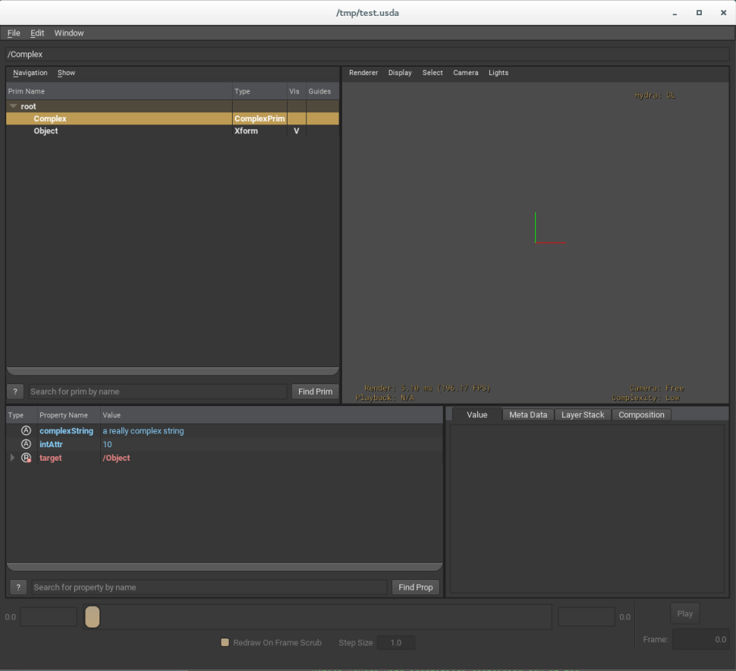Open the Renderer viewport menu
This screenshot has width=736, height=671.
click(x=363, y=73)
